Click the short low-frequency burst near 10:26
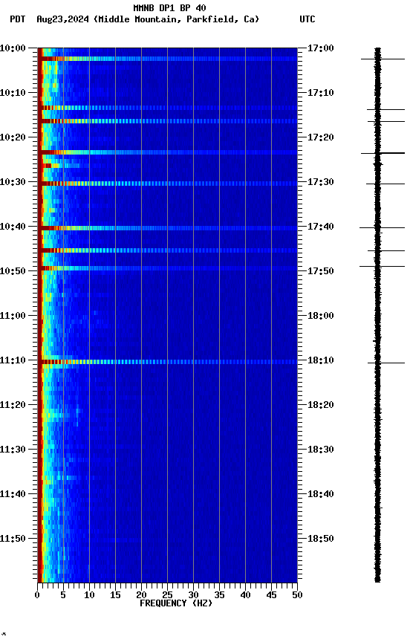 click(x=62, y=166)
